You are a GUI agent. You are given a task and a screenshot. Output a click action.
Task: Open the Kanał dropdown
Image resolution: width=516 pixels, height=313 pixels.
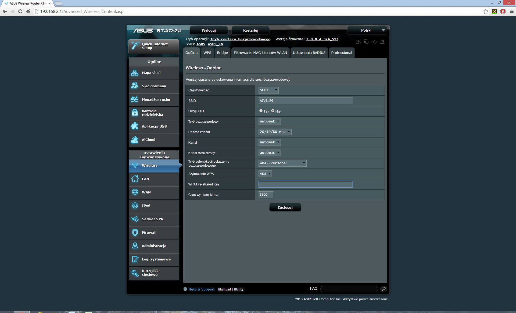click(x=270, y=142)
